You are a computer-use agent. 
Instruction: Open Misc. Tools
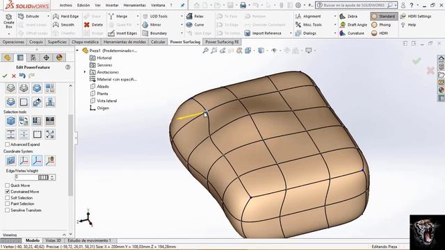(x=308, y=25)
